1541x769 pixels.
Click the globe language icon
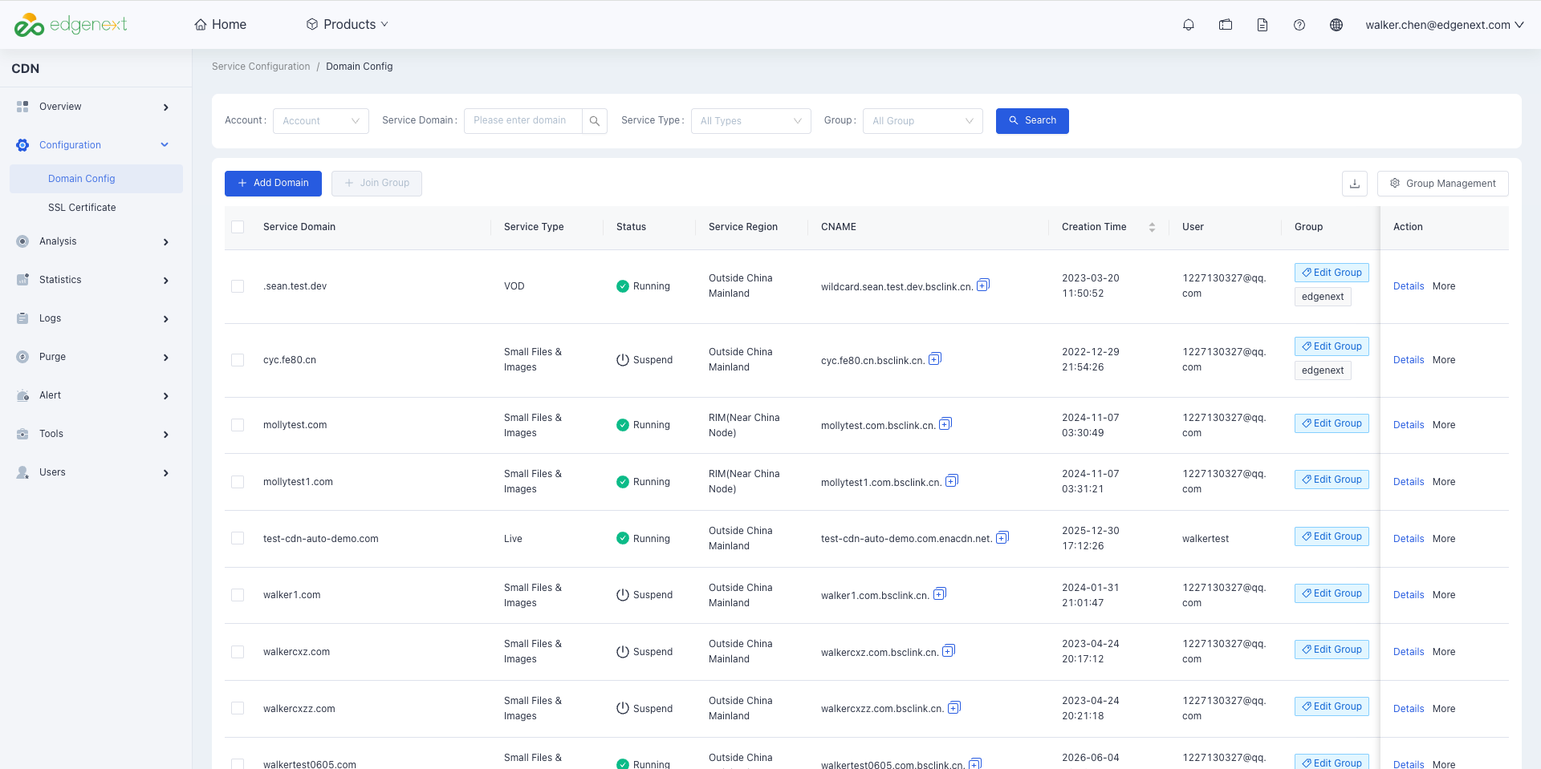[1336, 25]
